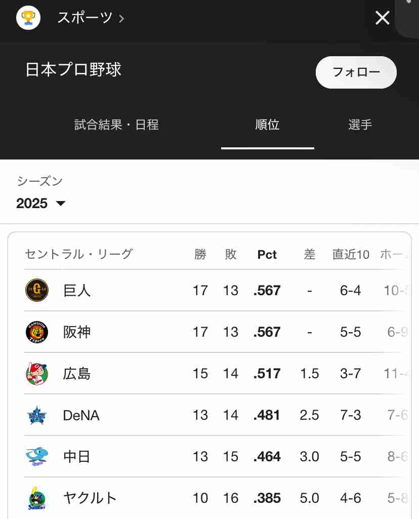Expand the スポーツ breadcrumb chevron
This screenshot has width=419, height=519.
pos(121,19)
